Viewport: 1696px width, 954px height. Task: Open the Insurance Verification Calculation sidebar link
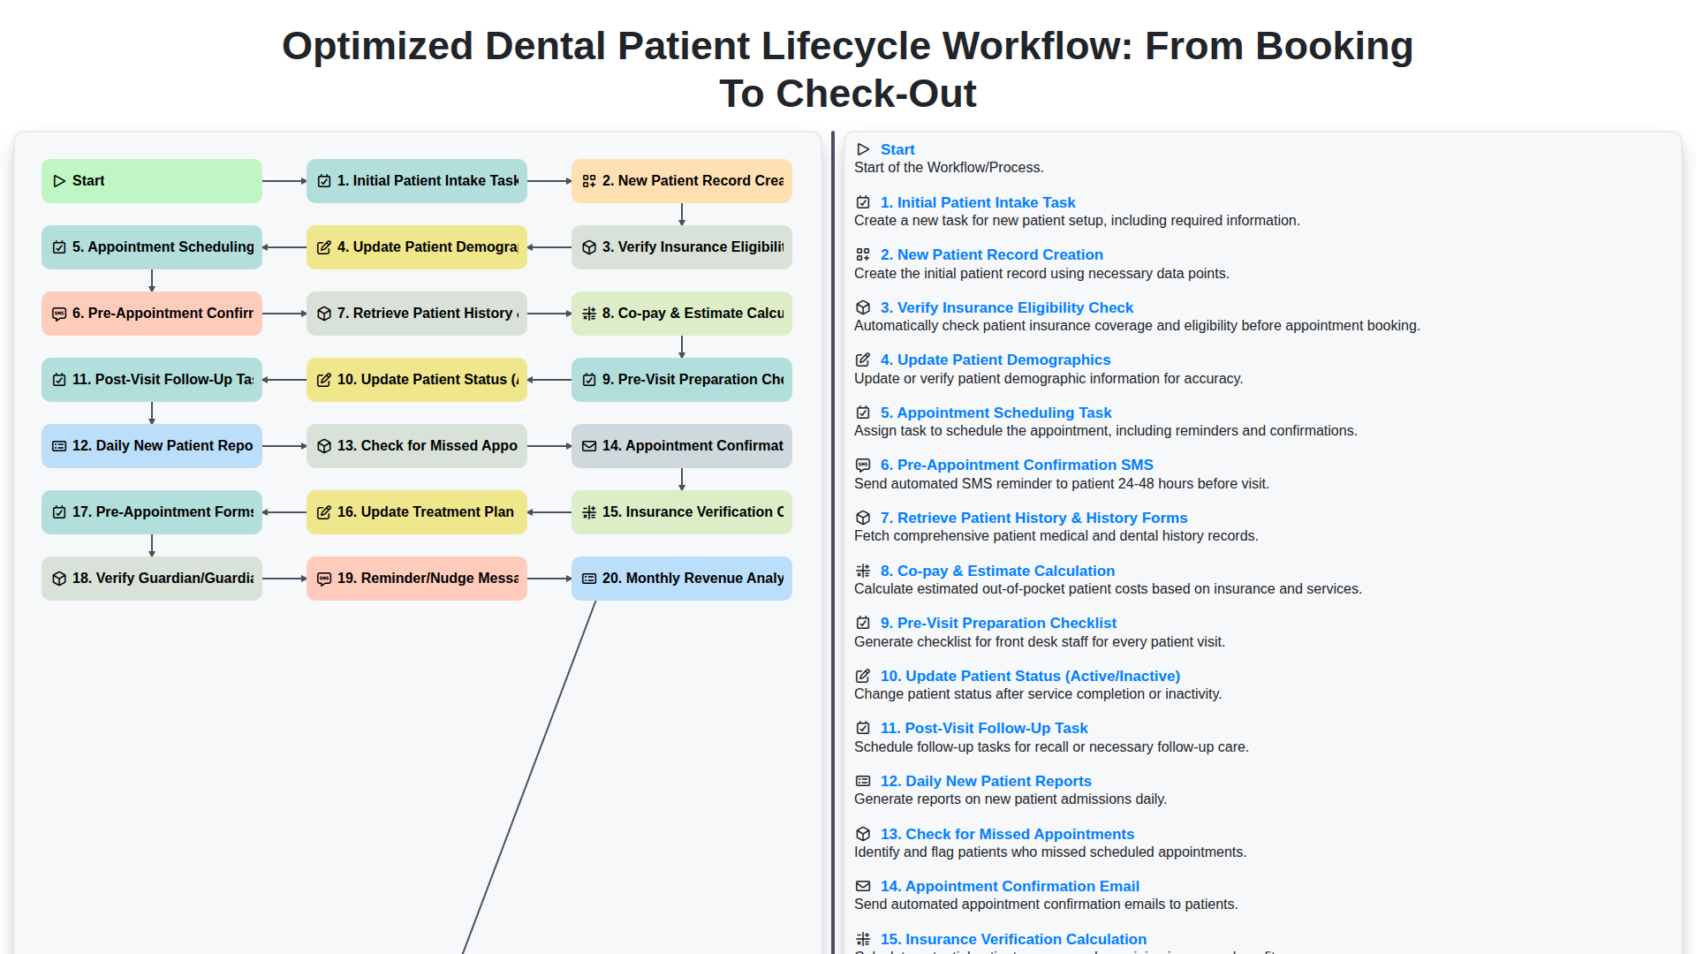[x=1013, y=939]
